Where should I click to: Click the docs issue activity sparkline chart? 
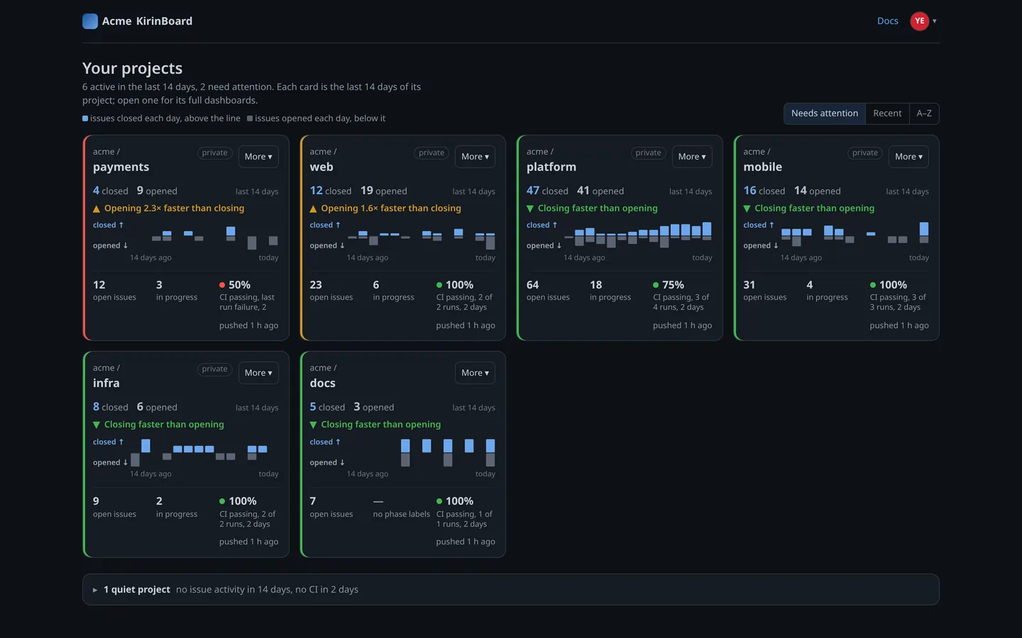pos(421,453)
